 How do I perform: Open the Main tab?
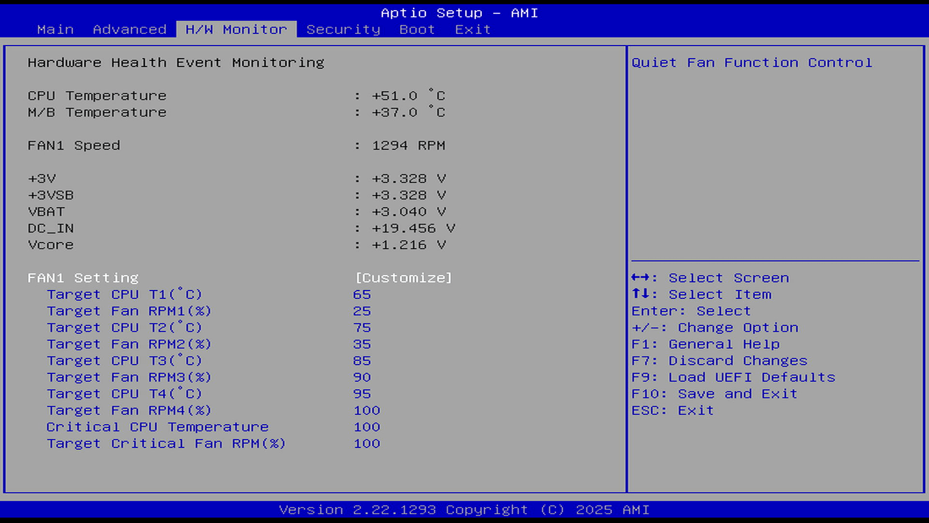55,30
